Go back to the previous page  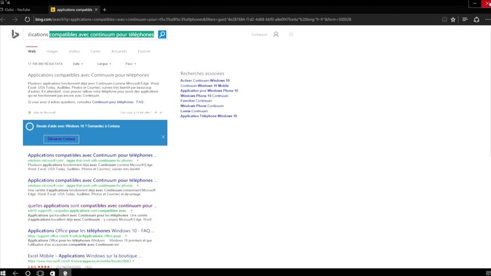click(3, 19)
